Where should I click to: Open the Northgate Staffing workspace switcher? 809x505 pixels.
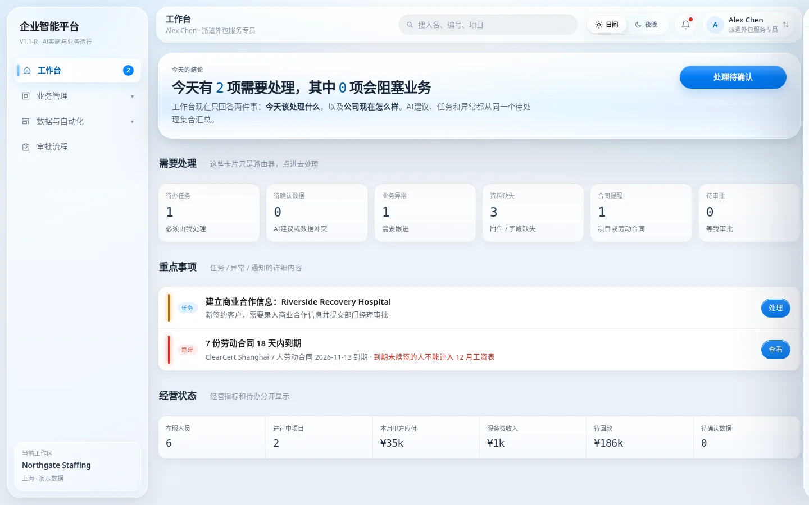78,466
